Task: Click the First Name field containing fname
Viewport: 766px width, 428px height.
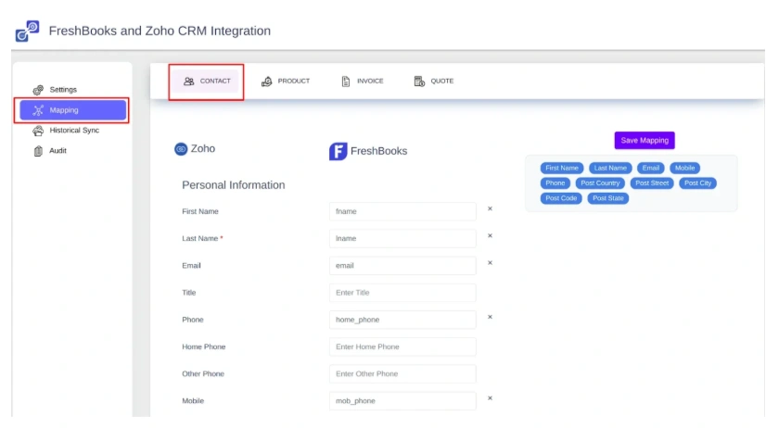Action: (x=402, y=211)
